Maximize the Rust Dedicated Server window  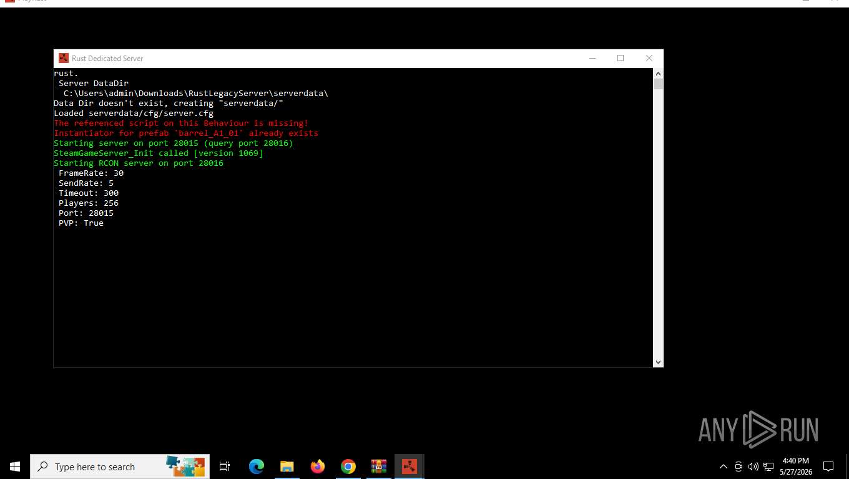(x=621, y=58)
